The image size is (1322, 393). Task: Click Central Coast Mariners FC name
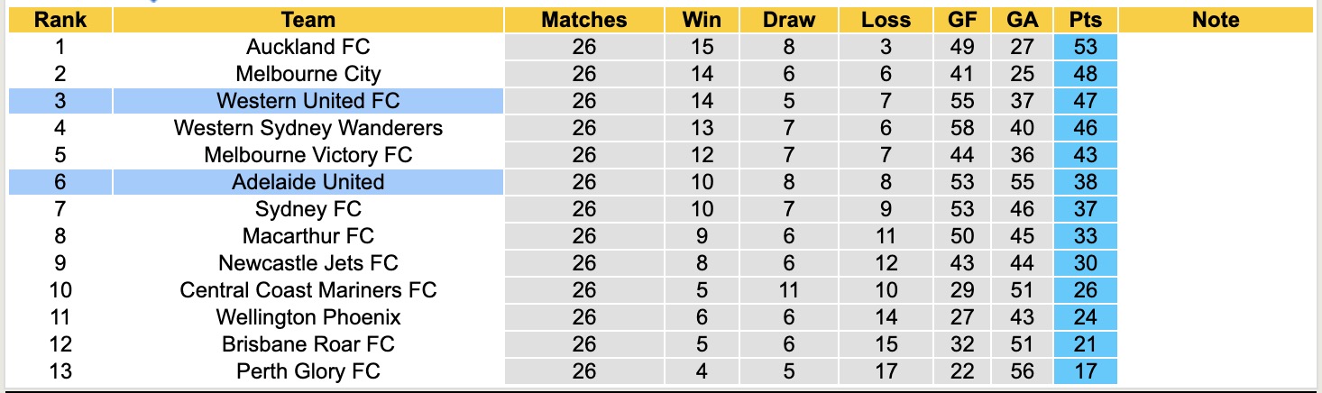pyautogui.click(x=308, y=290)
